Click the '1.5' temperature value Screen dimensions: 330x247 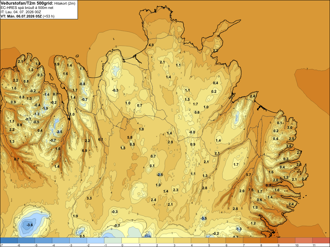coord(187,99)
